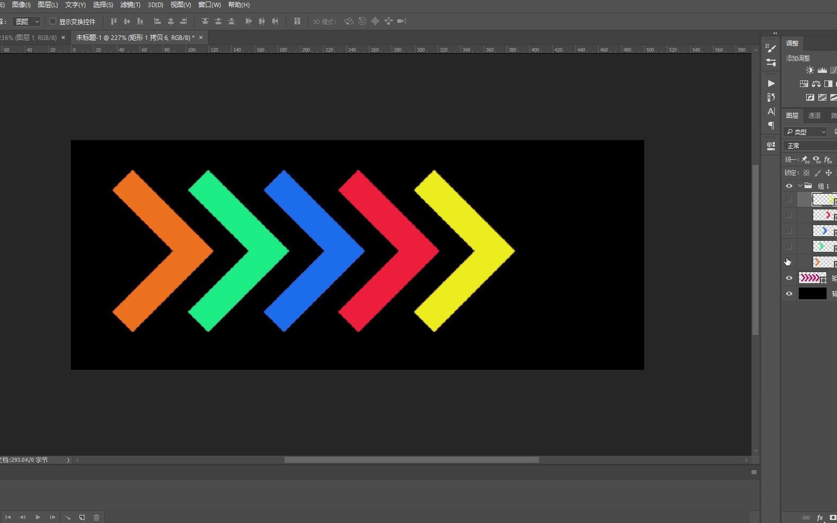Show the orange arrow layer
This screenshot has width=837, height=523.
(x=789, y=262)
